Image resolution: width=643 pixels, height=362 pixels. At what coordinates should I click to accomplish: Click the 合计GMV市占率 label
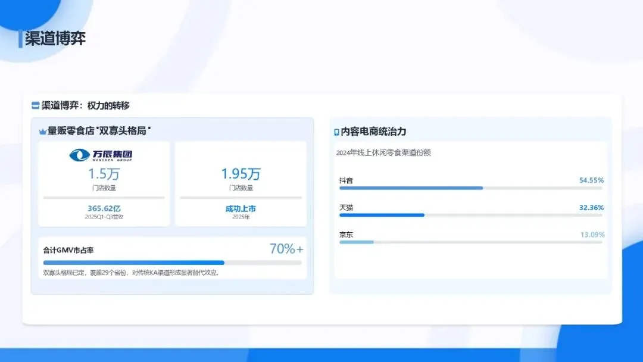[x=68, y=250]
